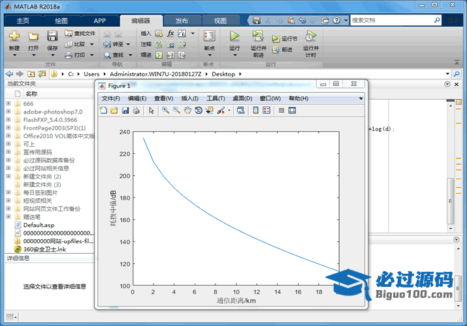Open the Brush color dropdown arrow

(x=229, y=111)
